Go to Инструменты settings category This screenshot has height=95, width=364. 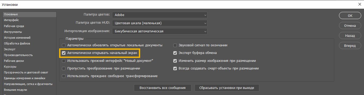[x=29, y=32]
